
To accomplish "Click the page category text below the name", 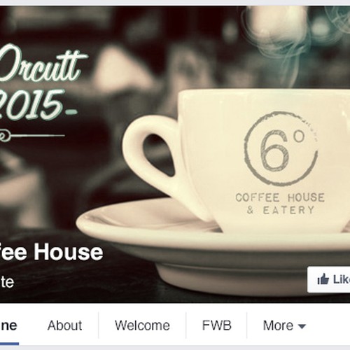I will (x=7, y=282).
